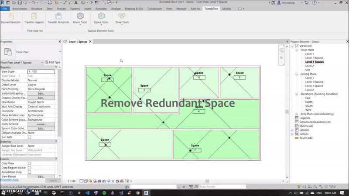
Task: Open the Annotate ribbon tab
Action: pos(100,8)
